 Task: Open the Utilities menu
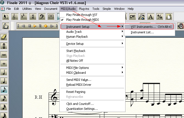point(27,9)
